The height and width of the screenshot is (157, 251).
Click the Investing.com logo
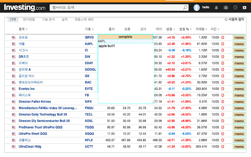click(x=25, y=7)
